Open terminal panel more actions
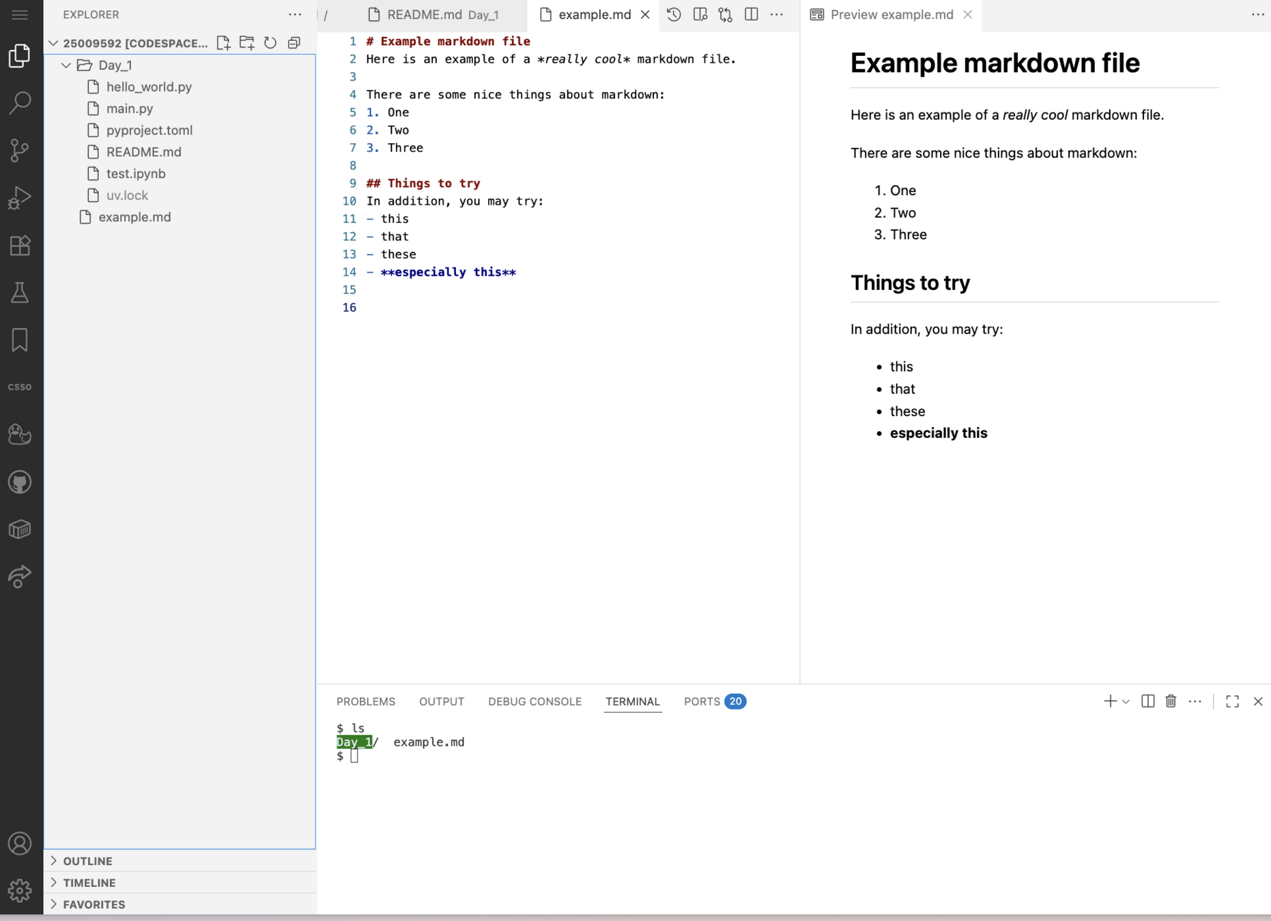This screenshot has height=921, width=1271. coord(1195,701)
